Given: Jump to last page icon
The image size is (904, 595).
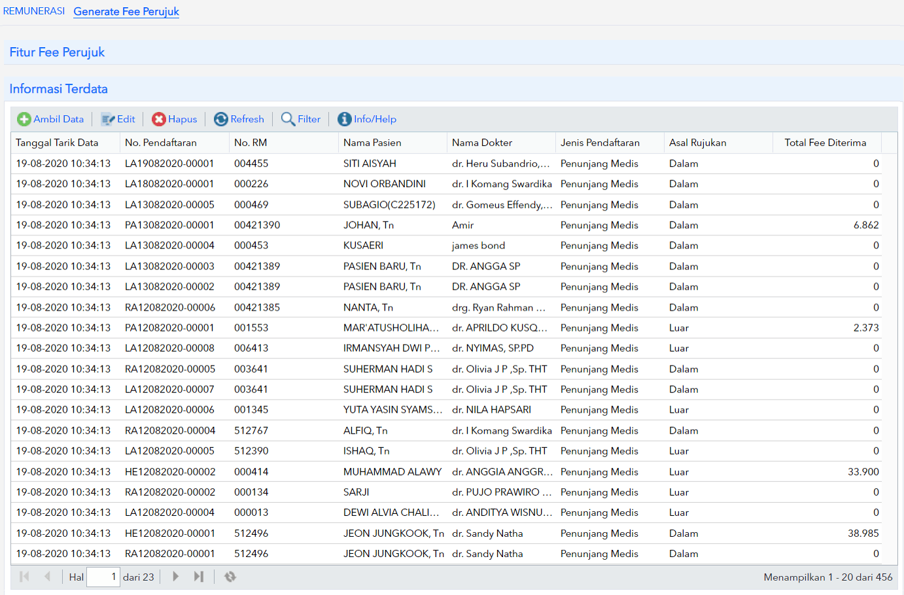Looking at the screenshot, I should [x=199, y=577].
